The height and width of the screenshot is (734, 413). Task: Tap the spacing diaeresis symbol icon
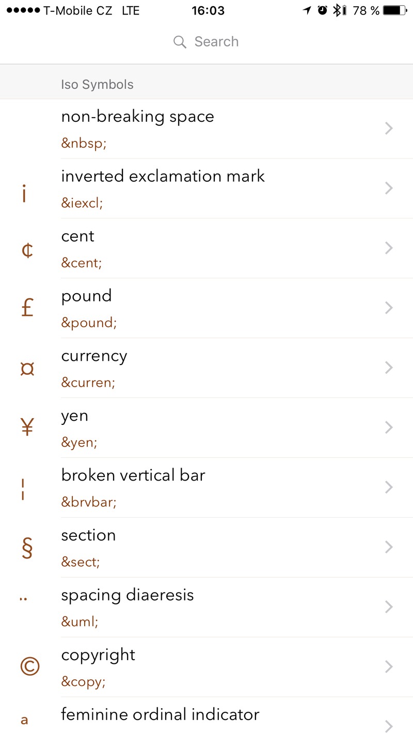[x=23, y=599]
